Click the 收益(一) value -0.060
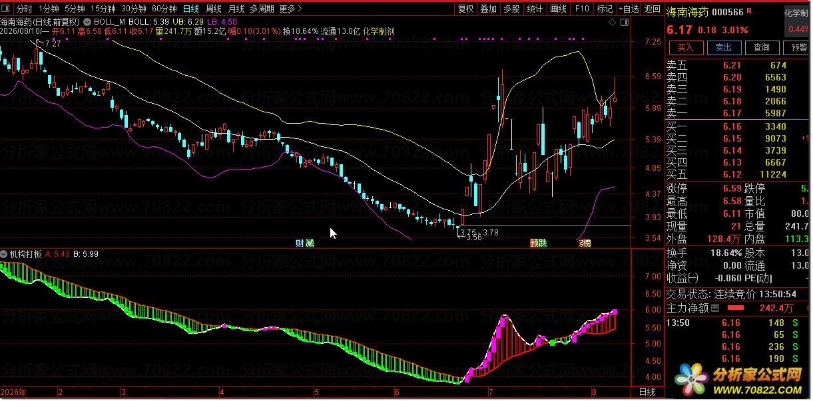The image size is (813, 401). [728, 277]
